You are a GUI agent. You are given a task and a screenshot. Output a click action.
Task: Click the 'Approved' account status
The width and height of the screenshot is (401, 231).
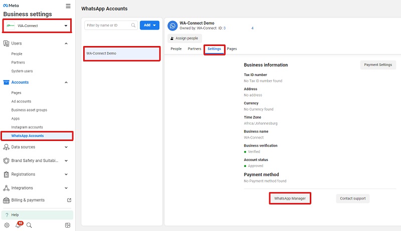[x=255, y=166]
